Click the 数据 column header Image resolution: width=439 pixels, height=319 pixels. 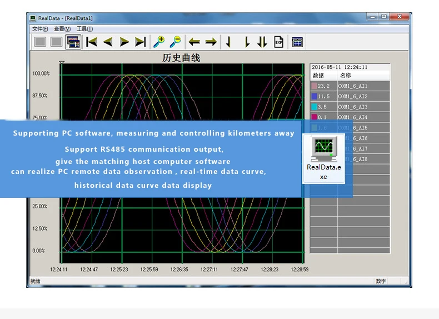point(318,76)
